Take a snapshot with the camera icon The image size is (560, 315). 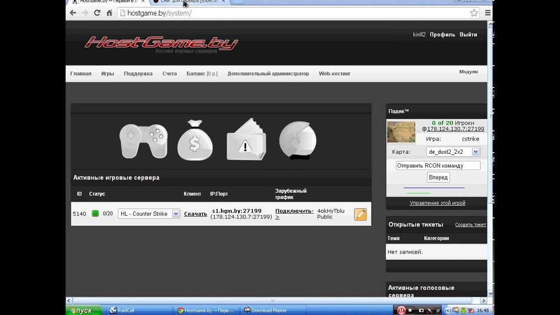(x=421, y=310)
